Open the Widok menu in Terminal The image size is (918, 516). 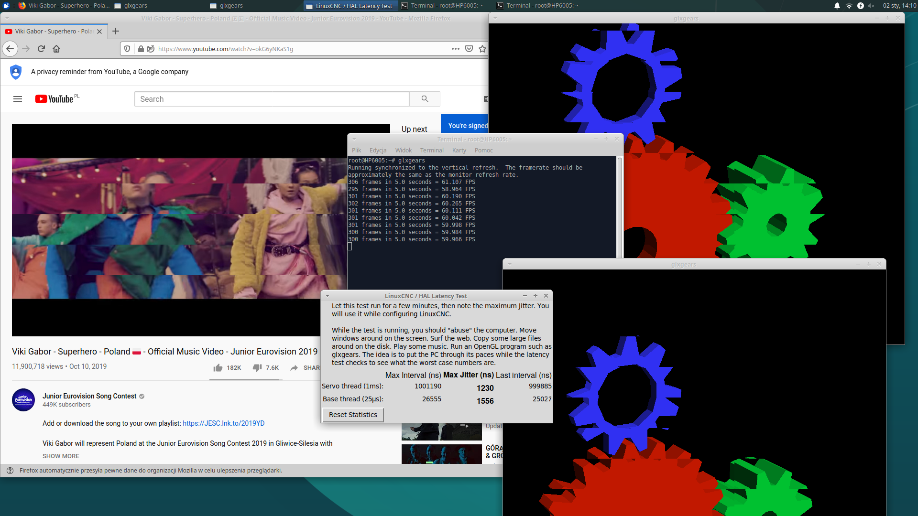(x=404, y=150)
